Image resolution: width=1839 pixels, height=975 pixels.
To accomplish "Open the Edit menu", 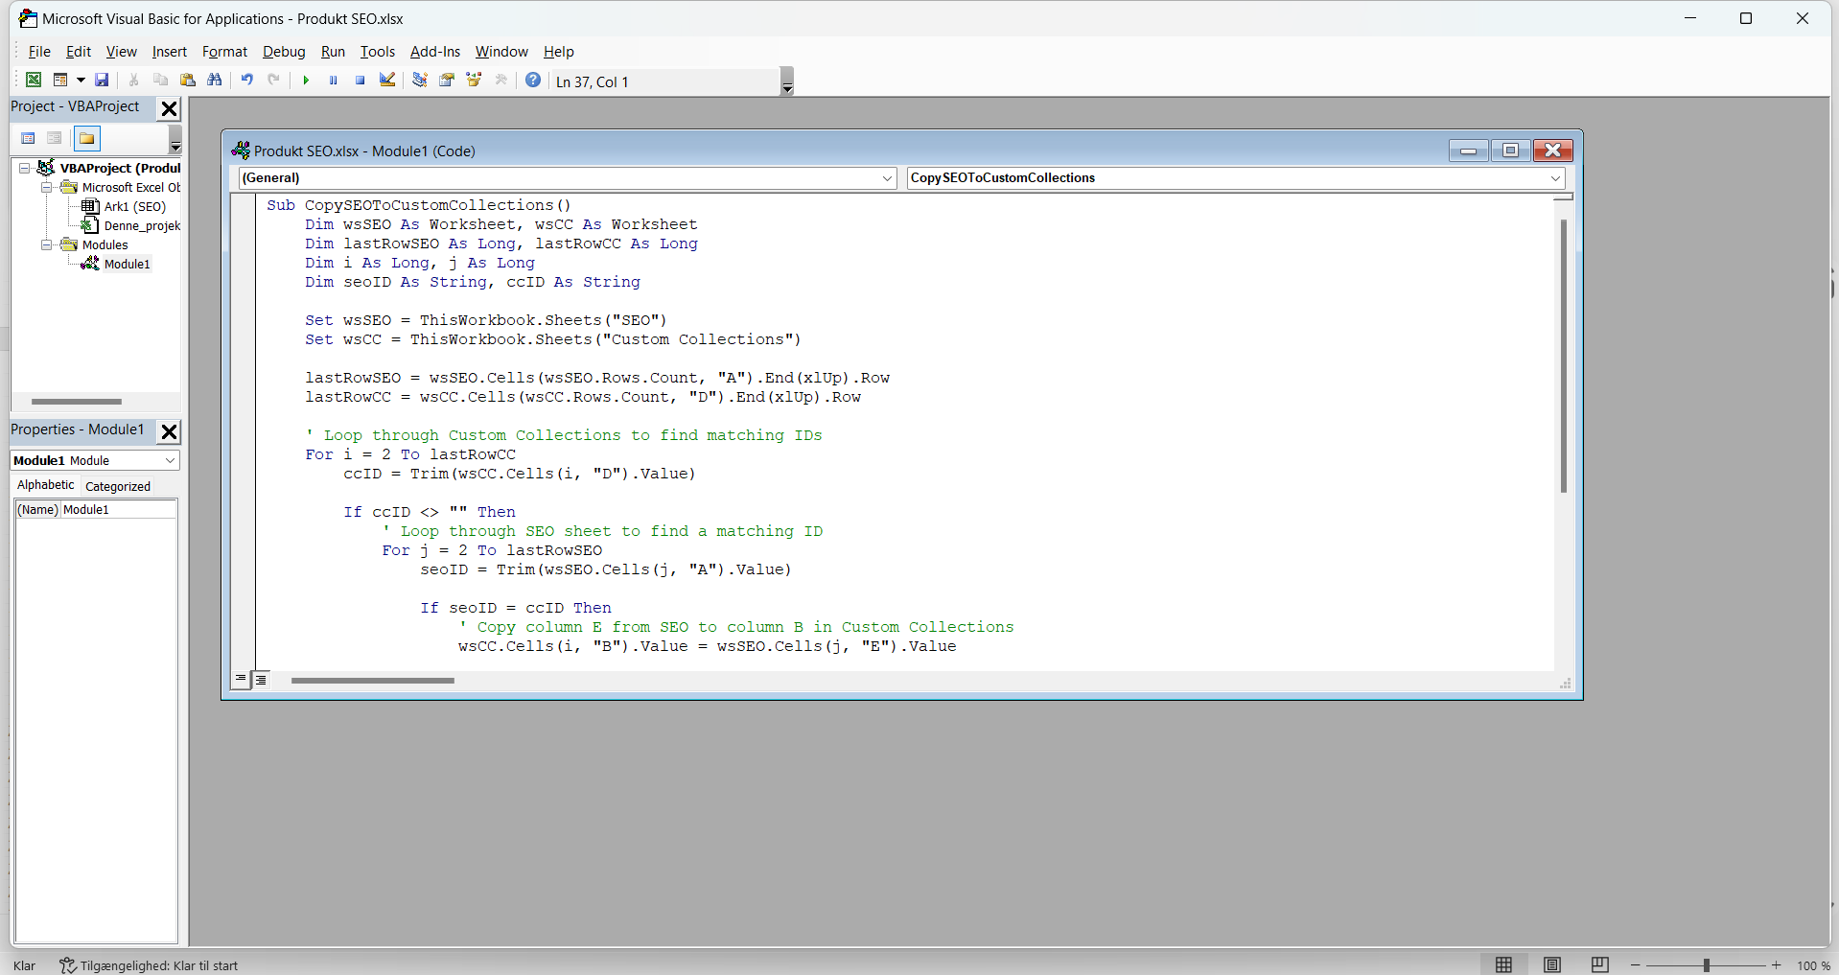I will pos(79,52).
